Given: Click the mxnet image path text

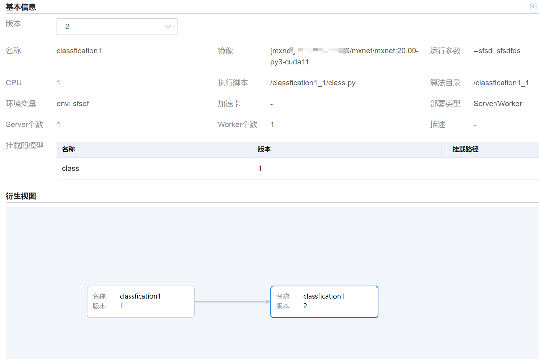Looking at the screenshot, I should point(344,56).
